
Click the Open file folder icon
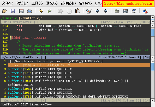click(4, 11)
